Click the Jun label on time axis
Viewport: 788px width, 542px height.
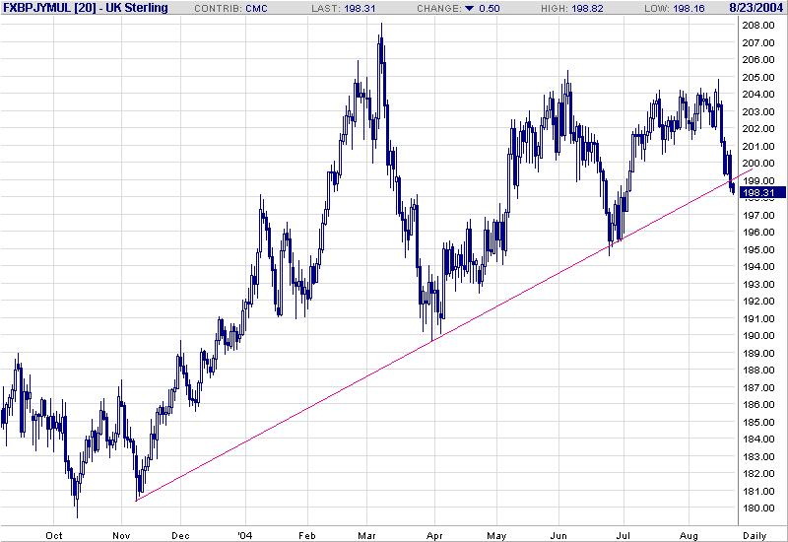(x=558, y=535)
